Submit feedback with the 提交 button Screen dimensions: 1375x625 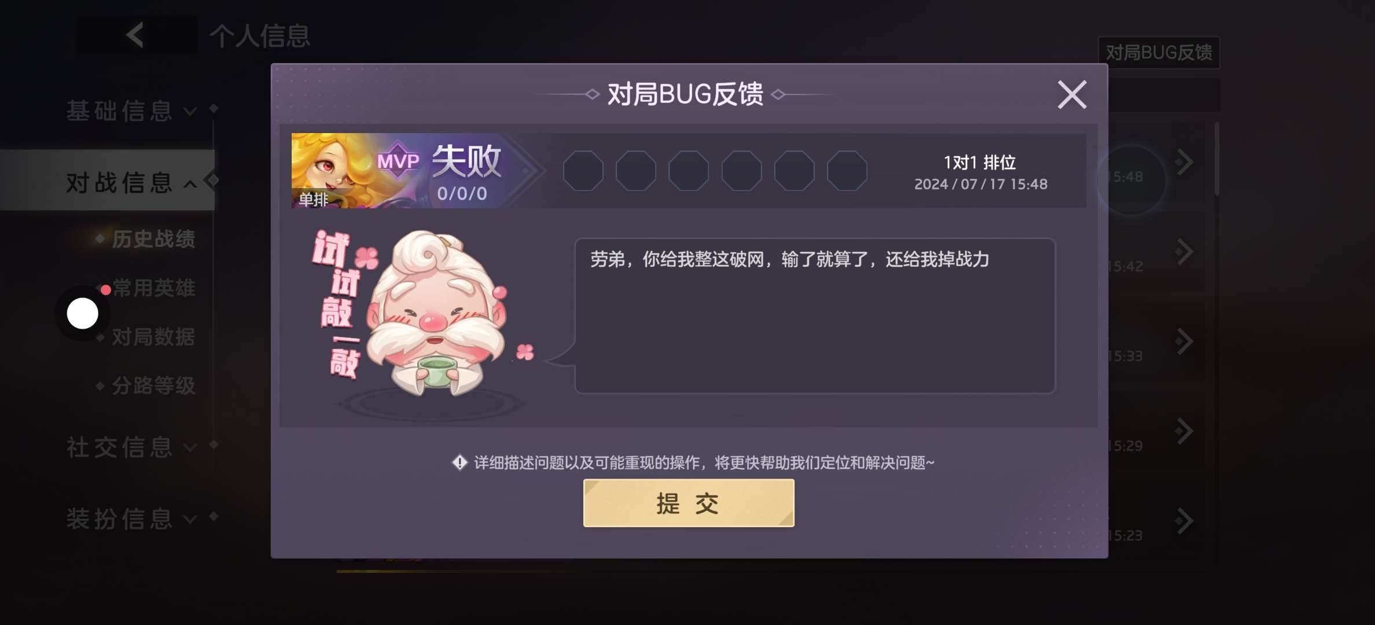[x=689, y=503]
